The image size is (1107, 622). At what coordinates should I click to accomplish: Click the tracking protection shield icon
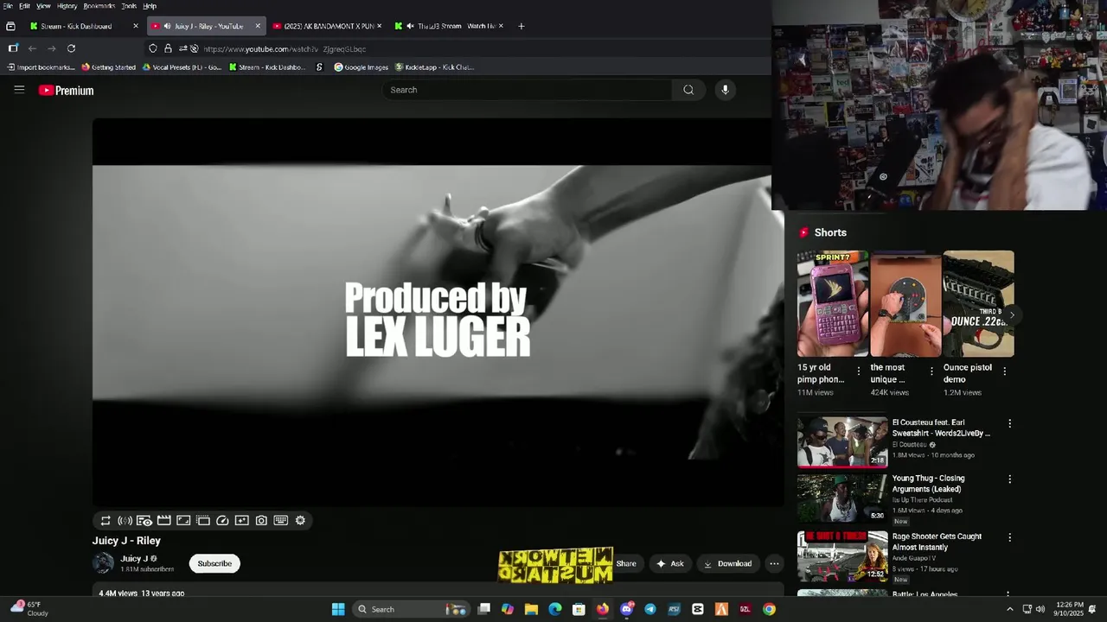[x=153, y=48]
